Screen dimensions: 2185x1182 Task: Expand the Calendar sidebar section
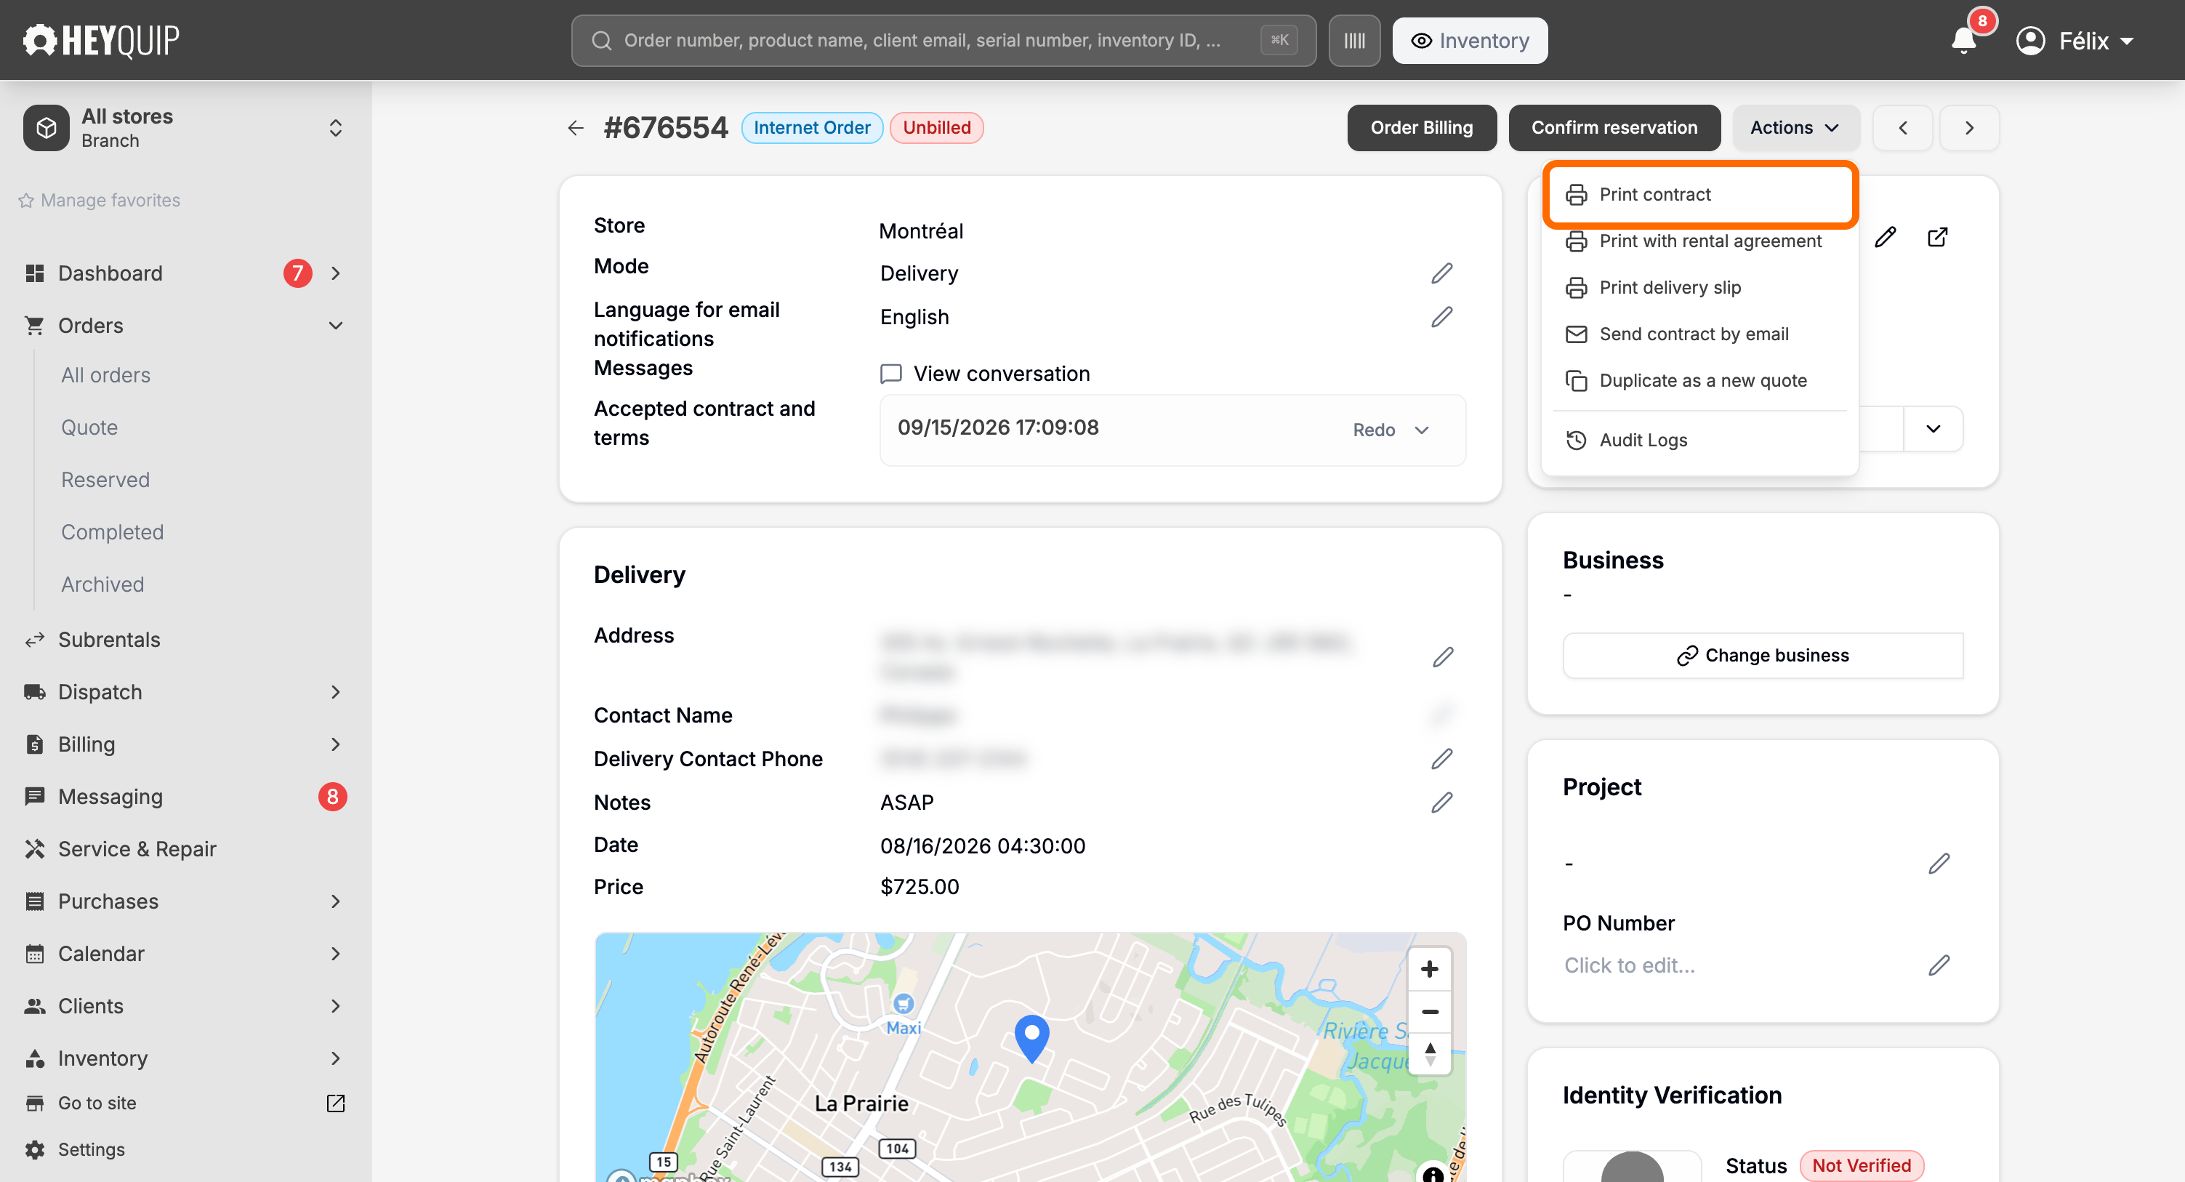pos(336,954)
